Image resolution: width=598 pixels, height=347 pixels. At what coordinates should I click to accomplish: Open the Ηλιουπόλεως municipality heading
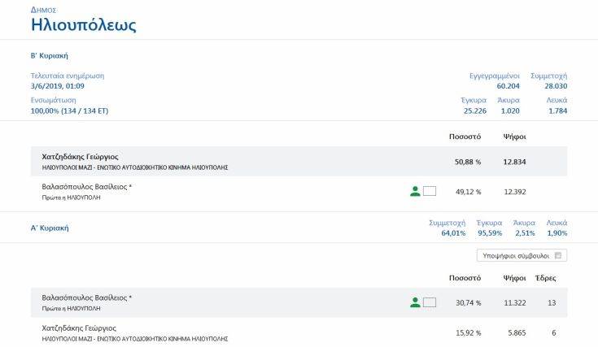click(83, 25)
